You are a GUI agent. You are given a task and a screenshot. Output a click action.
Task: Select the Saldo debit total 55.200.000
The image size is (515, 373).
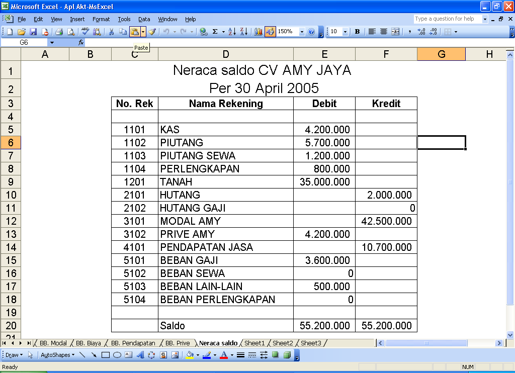(324, 325)
